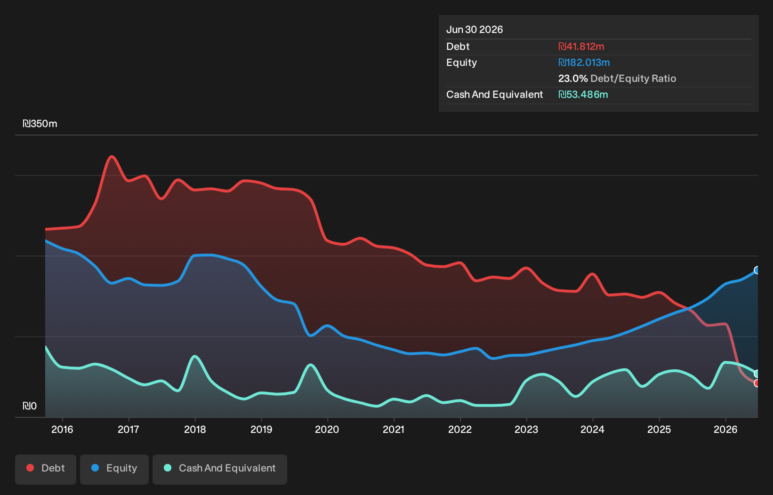Click the ₪41.812m debt value
Screen dimensions: 773x495
581,47
